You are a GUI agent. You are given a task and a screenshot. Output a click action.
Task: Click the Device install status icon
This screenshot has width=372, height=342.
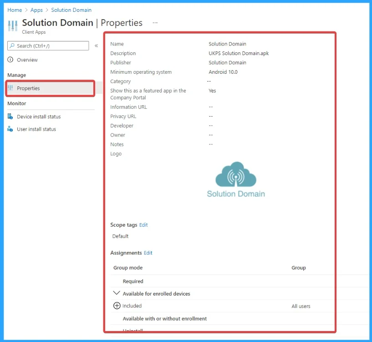[10, 117]
